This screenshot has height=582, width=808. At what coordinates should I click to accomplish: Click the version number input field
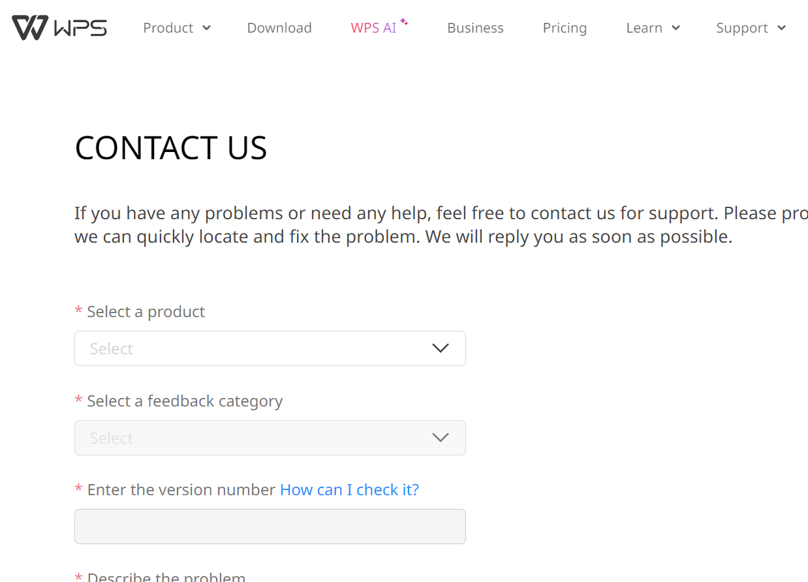tap(270, 527)
